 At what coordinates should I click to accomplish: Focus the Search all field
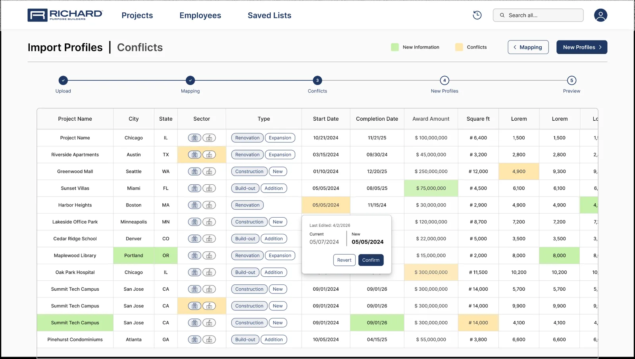click(x=538, y=15)
